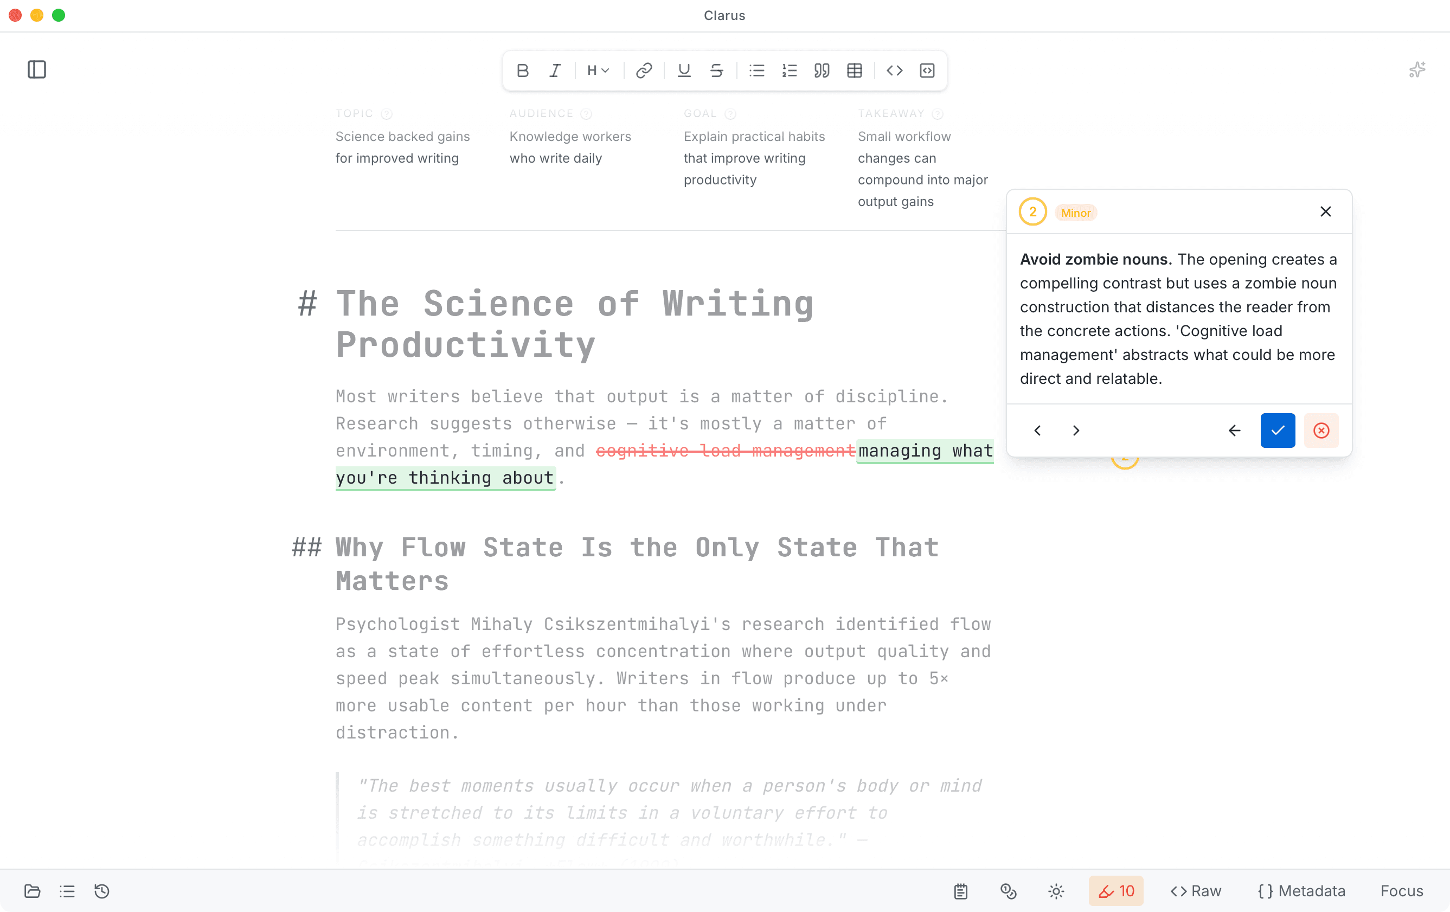Toggle the sidebar panel icon

pos(37,70)
